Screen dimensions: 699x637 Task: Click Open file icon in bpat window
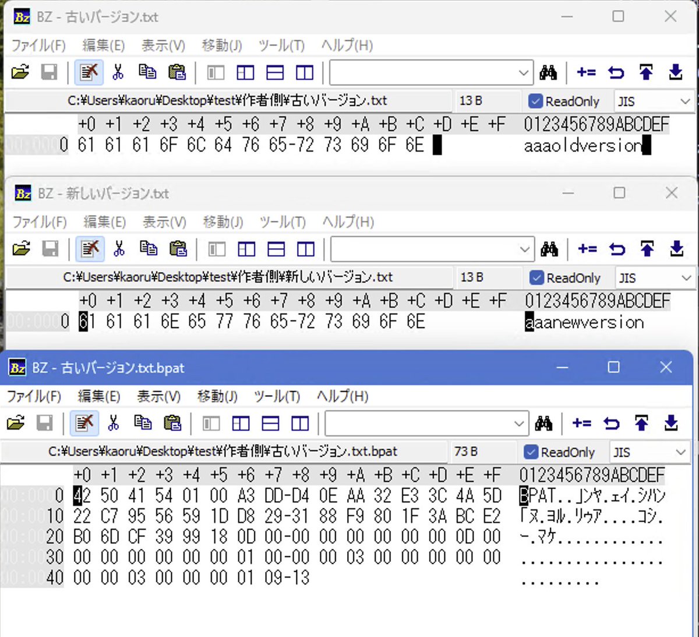point(16,423)
